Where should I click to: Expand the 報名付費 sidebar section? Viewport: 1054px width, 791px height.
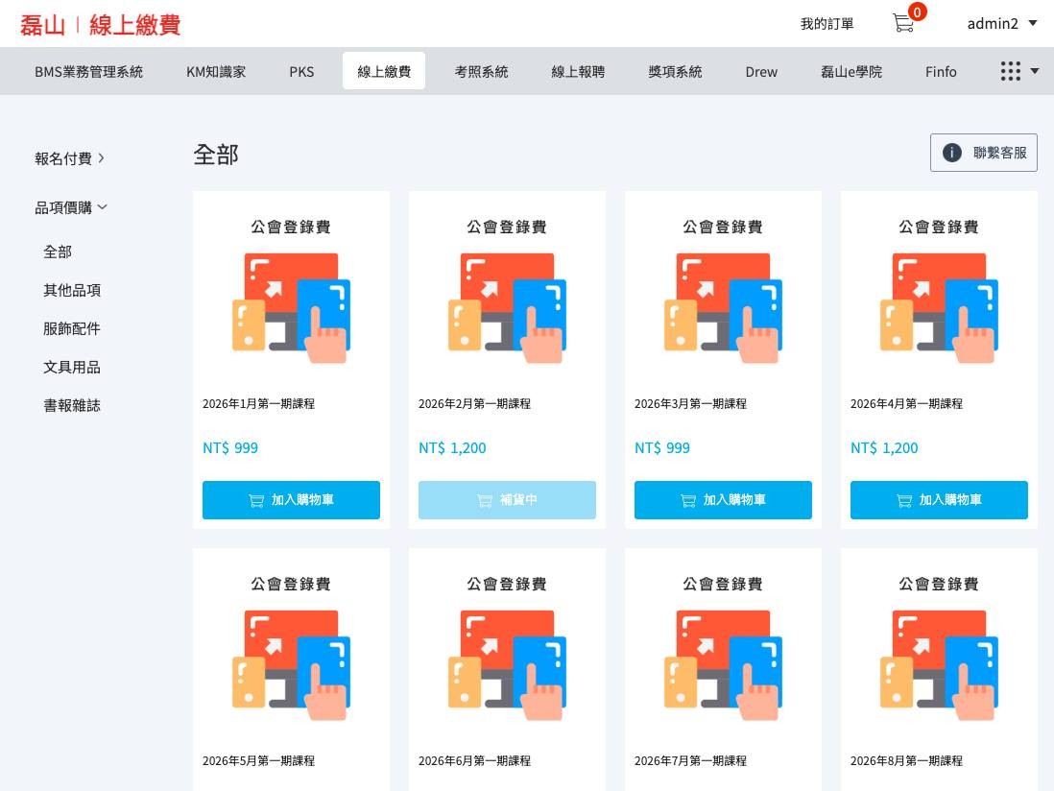[x=70, y=158]
